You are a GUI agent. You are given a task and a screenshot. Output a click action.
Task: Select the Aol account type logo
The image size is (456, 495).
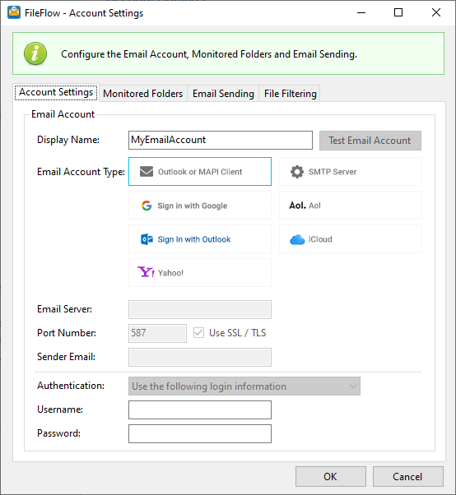pos(297,206)
